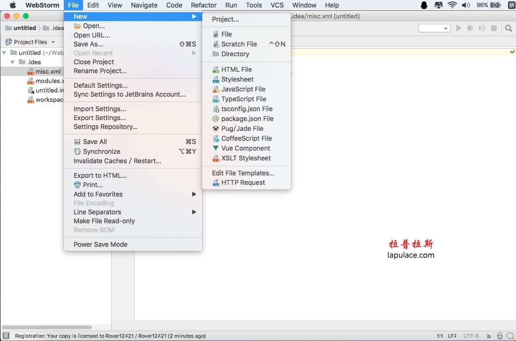Open the run configuration dropdown
Screen dimensions: 516x341
pos(434,28)
